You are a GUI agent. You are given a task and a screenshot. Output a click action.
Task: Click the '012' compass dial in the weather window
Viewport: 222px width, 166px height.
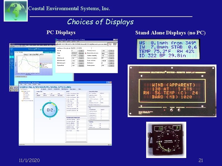(x=50, y=110)
